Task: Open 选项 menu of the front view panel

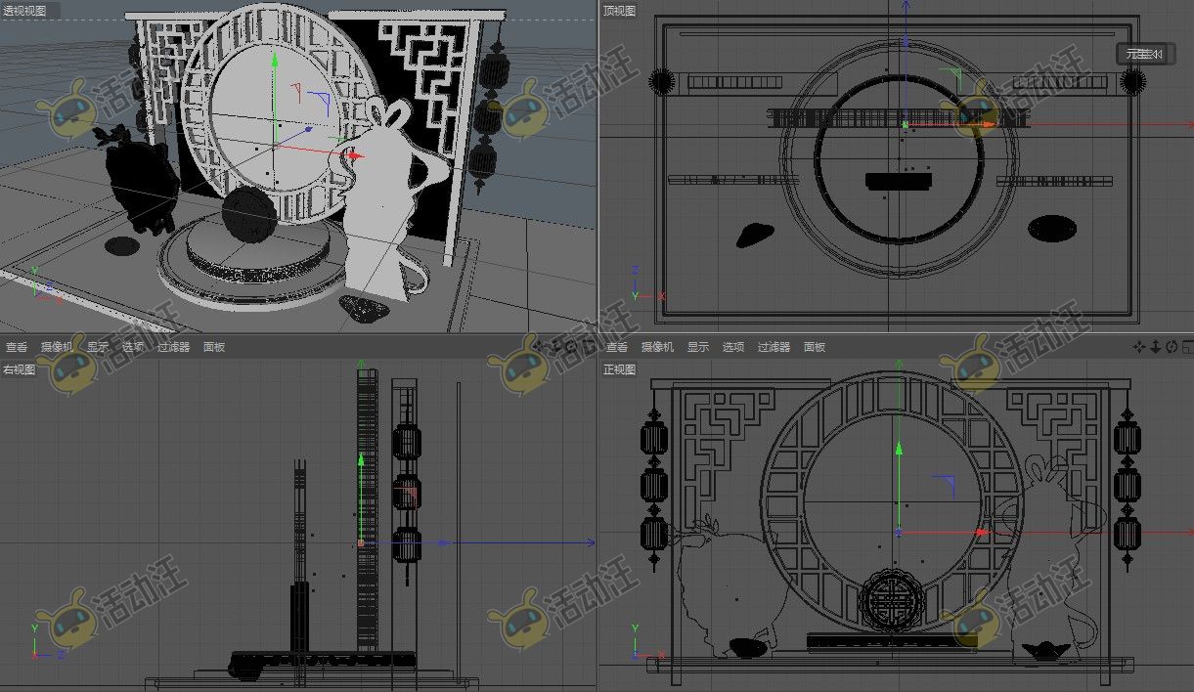Action: 733,347
